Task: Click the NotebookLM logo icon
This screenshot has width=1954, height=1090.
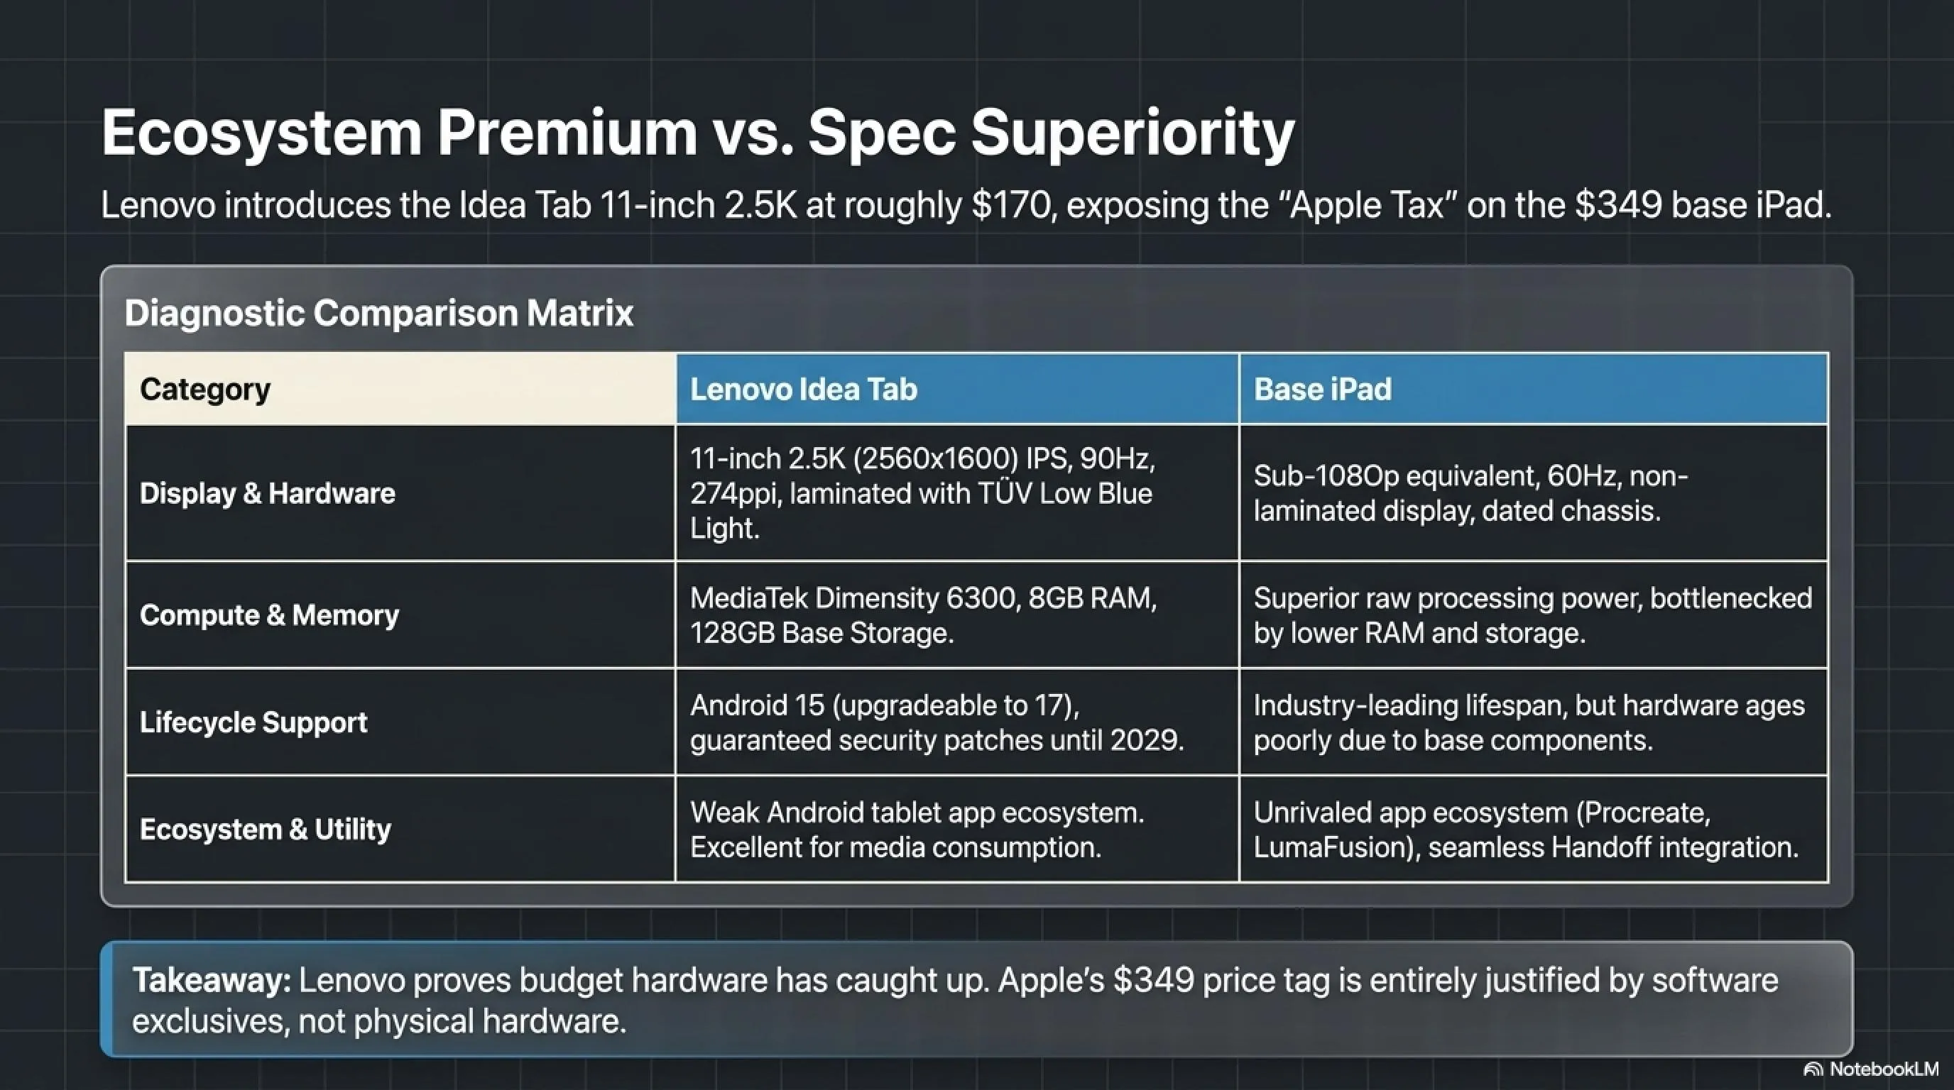Action: tap(1813, 1069)
